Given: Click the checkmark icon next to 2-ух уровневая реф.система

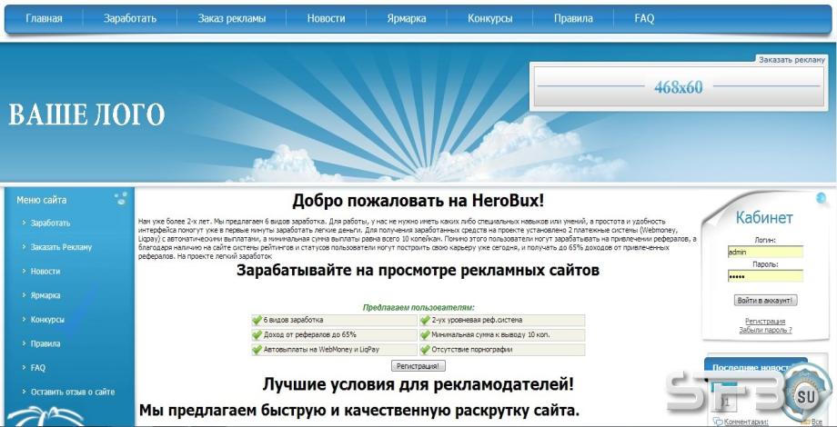Looking at the screenshot, I should click(425, 321).
